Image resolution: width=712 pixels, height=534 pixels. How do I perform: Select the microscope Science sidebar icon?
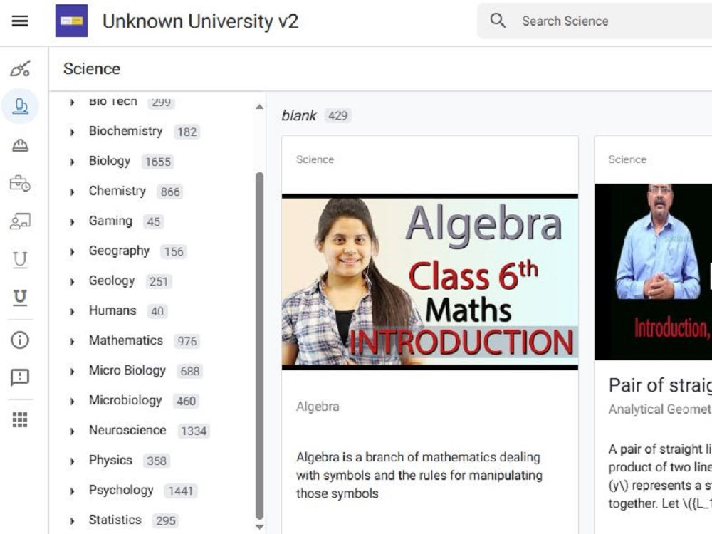coord(20,106)
